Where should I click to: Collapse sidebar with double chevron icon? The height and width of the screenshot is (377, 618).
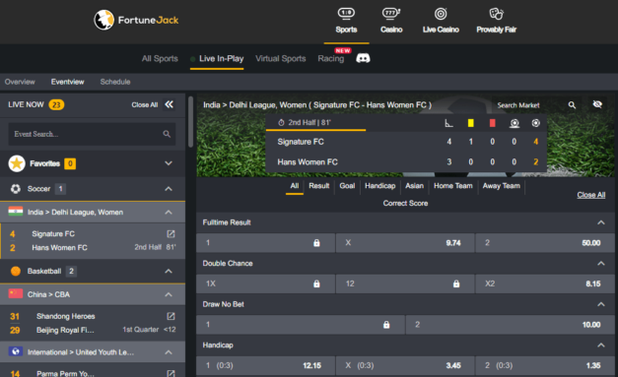170,104
